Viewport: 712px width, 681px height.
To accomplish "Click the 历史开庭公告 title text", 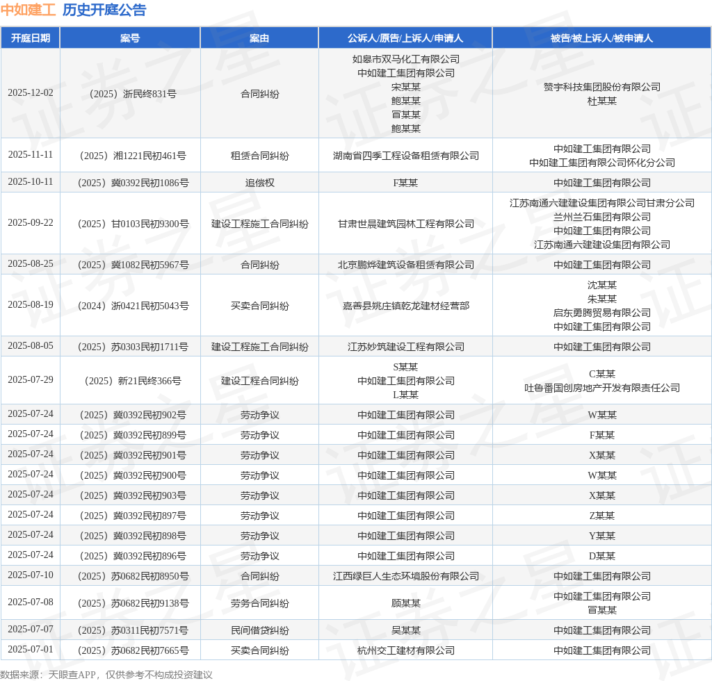I will click(104, 10).
